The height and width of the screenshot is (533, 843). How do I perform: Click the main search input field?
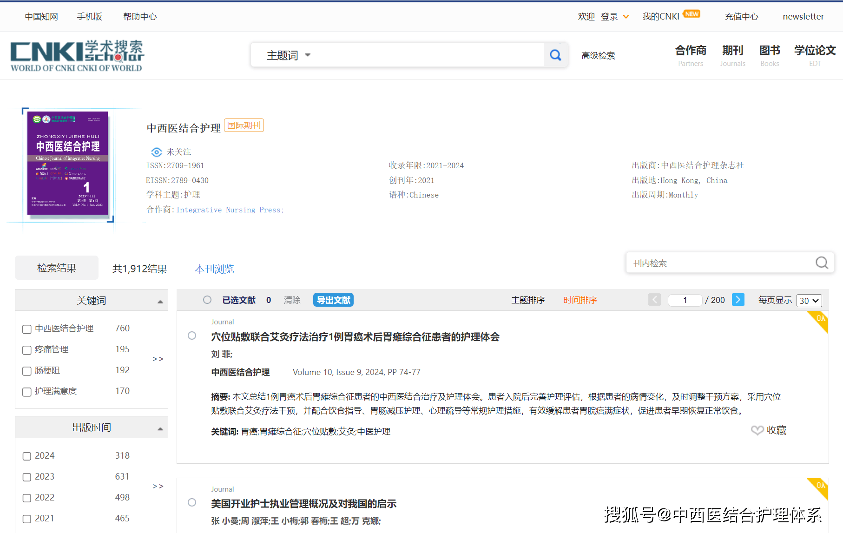pos(428,55)
